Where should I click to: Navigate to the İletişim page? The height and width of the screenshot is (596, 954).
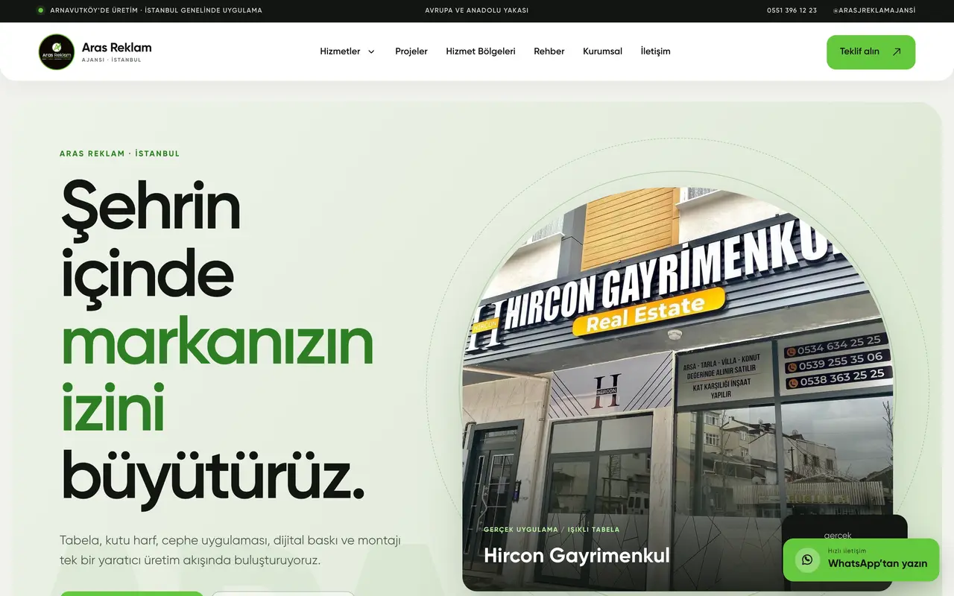pyautogui.click(x=655, y=51)
